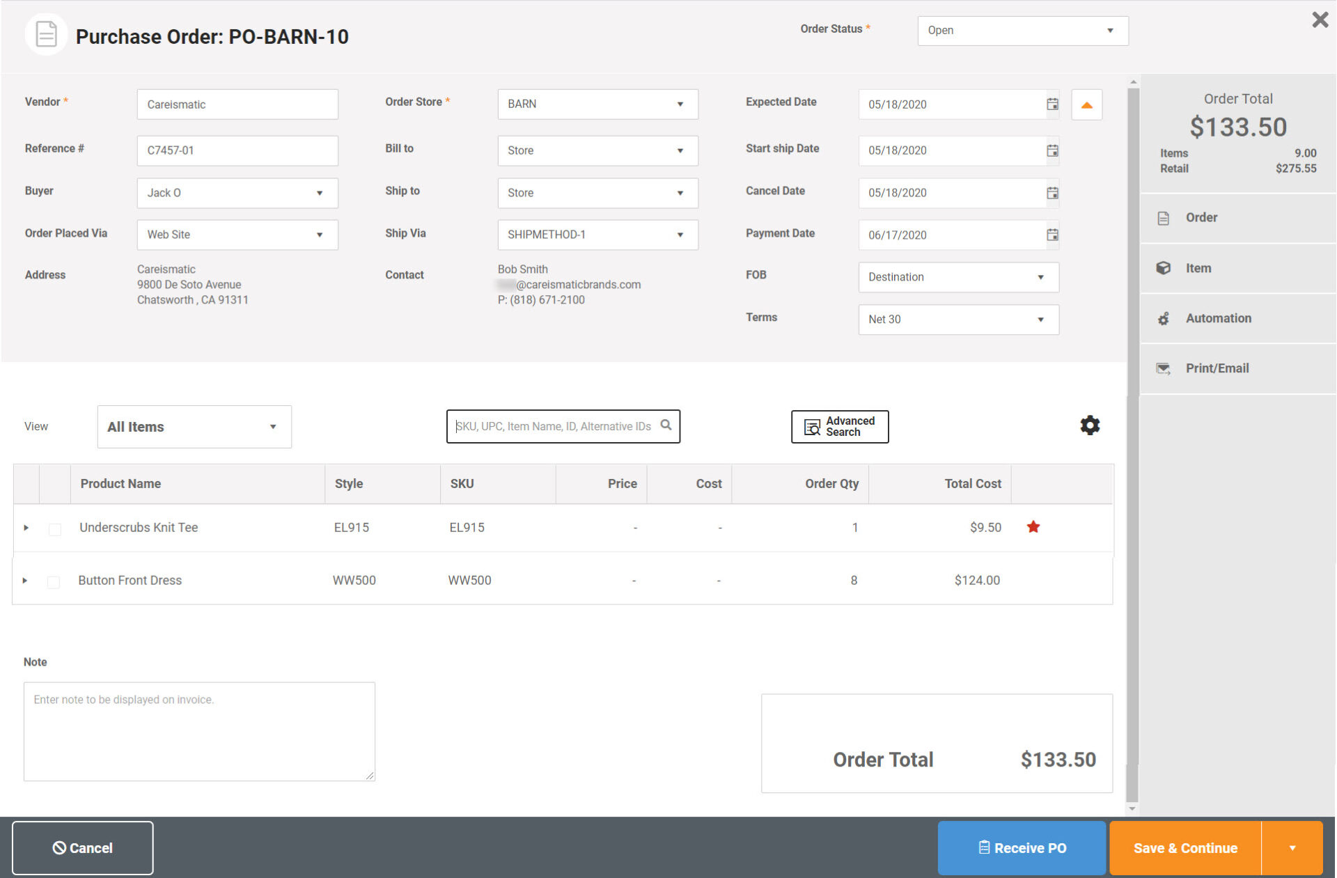Open Advanced Search
1337x878 pixels.
coord(840,426)
